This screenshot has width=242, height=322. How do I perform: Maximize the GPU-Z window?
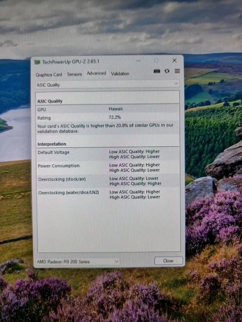point(156,61)
